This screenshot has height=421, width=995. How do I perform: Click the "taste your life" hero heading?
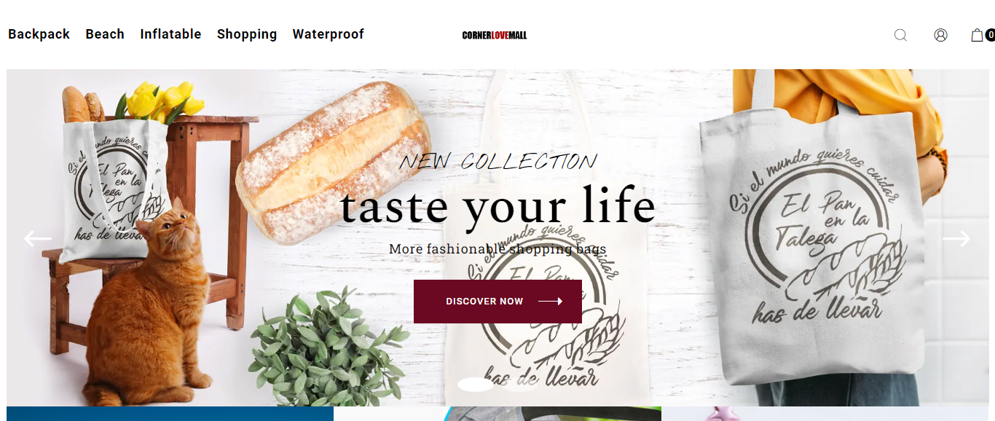point(497,205)
